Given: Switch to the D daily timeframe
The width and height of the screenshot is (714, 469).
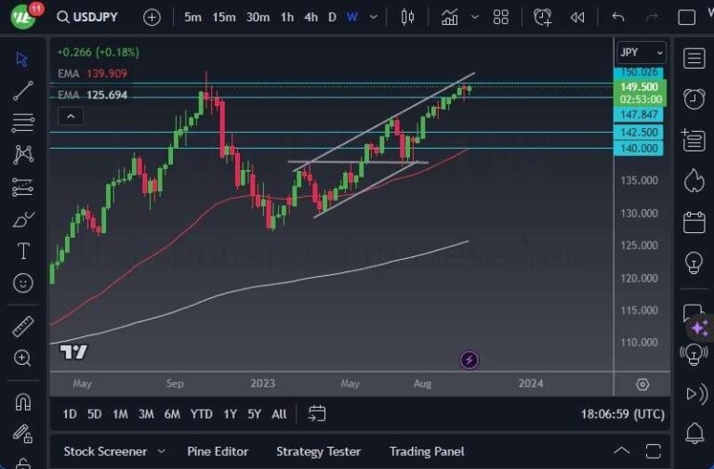Looking at the screenshot, I should click(x=333, y=18).
